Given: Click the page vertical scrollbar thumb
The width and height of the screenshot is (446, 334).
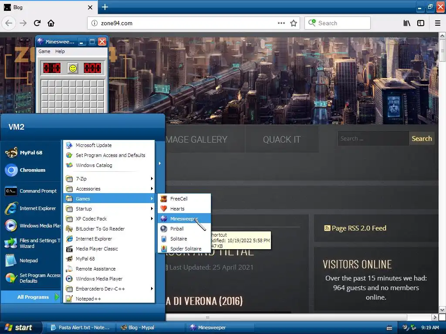Looking at the screenshot, I should tap(442, 50).
